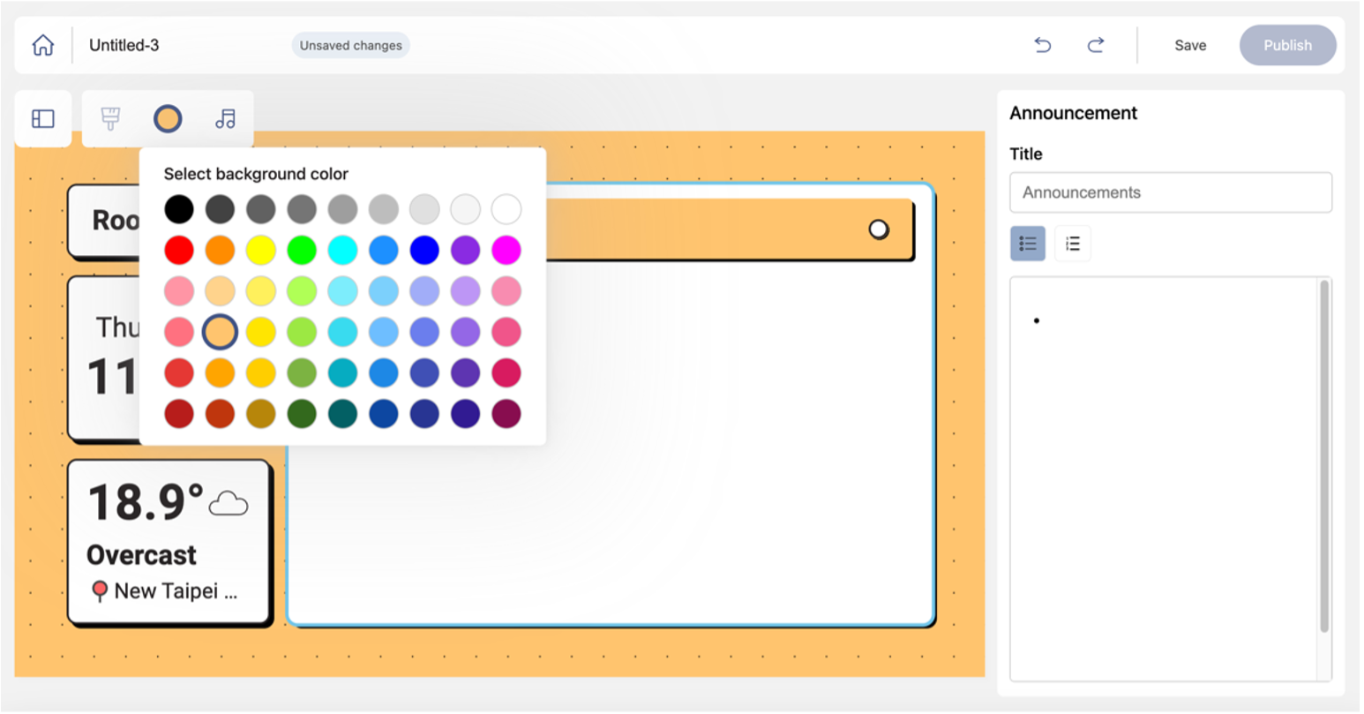Save the current document

[x=1190, y=45]
